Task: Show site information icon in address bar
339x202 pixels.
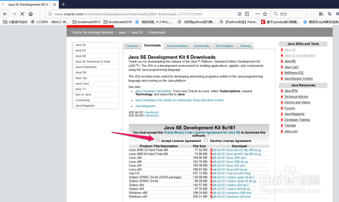Action: coord(50,14)
